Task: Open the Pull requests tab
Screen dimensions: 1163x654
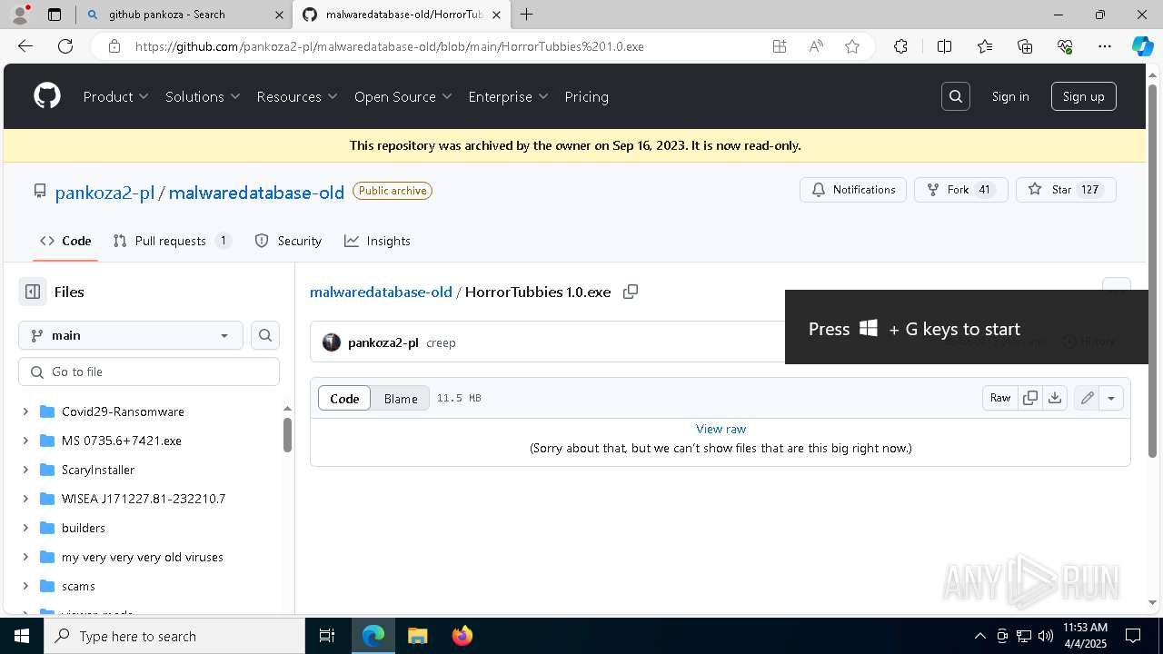Action: coord(173,241)
